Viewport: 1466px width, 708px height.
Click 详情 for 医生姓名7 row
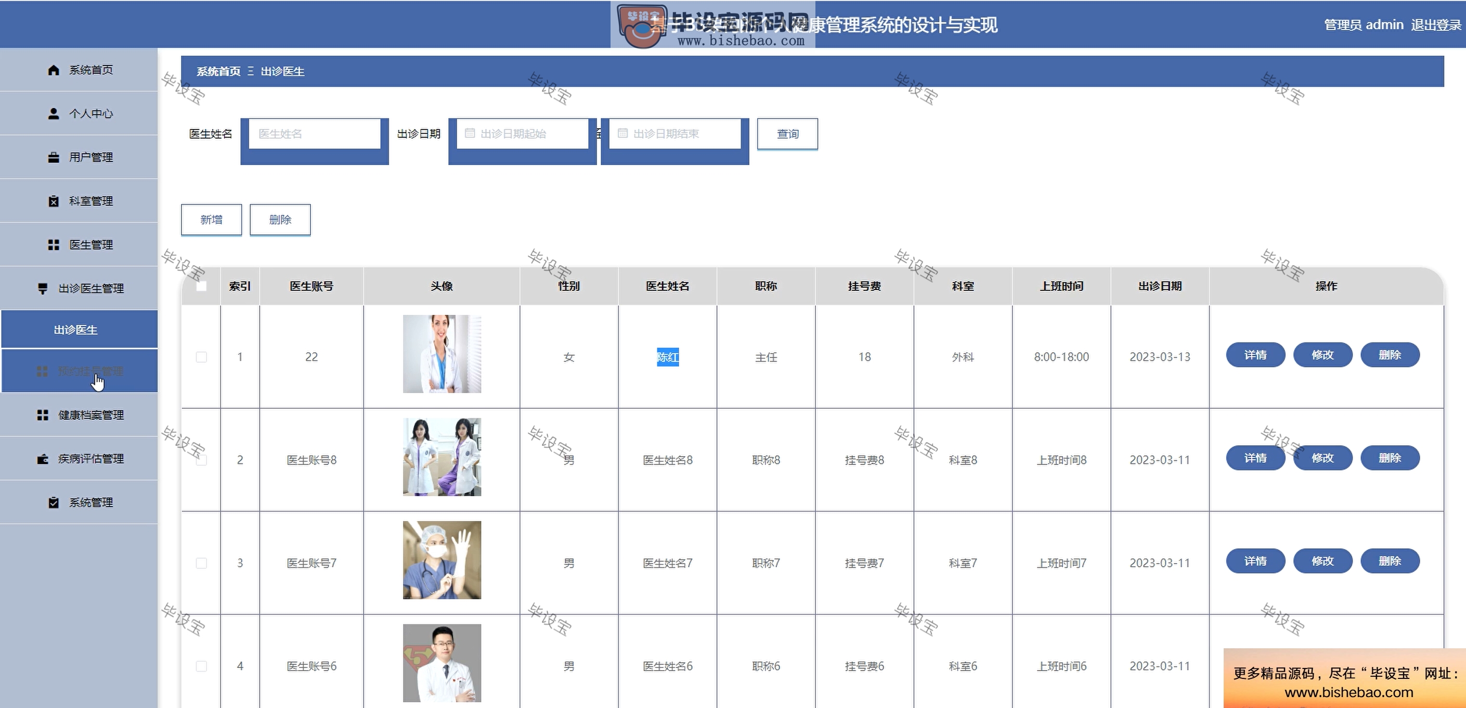click(x=1255, y=562)
